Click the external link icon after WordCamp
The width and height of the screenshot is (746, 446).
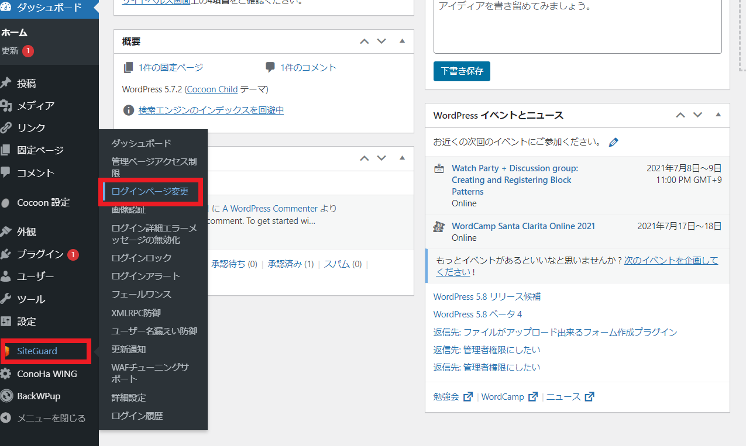(x=532, y=397)
